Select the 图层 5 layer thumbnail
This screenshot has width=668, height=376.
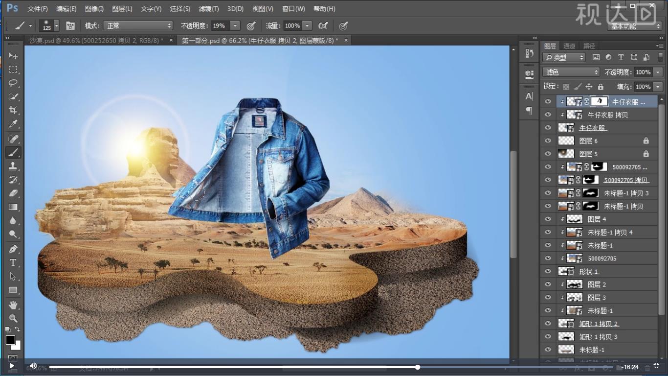pyautogui.click(x=566, y=154)
